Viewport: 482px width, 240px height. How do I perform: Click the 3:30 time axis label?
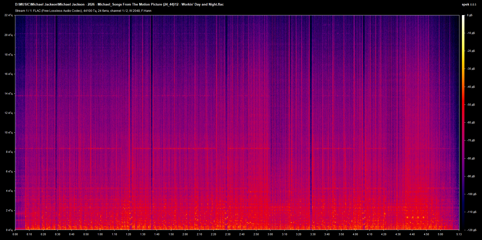pyautogui.click(x=313, y=234)
